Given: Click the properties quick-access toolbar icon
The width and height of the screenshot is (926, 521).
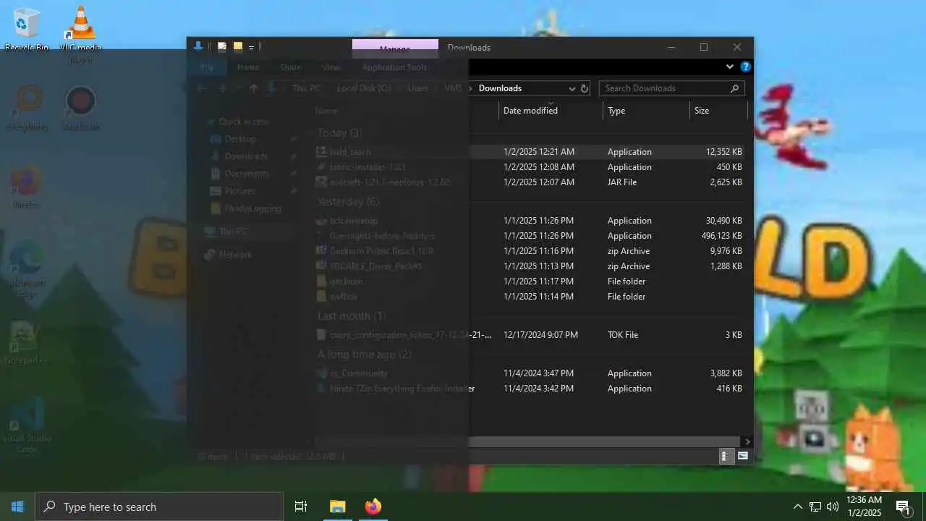Looking at the screenshot, I should [x=222, y=47].
